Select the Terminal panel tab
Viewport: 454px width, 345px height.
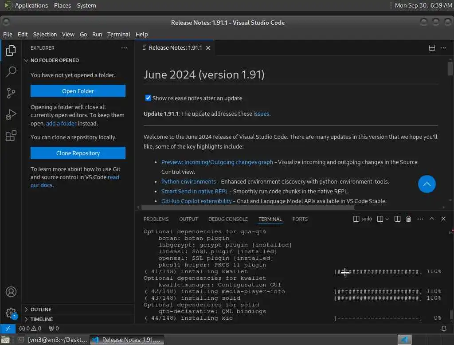(x=270, y=219)
